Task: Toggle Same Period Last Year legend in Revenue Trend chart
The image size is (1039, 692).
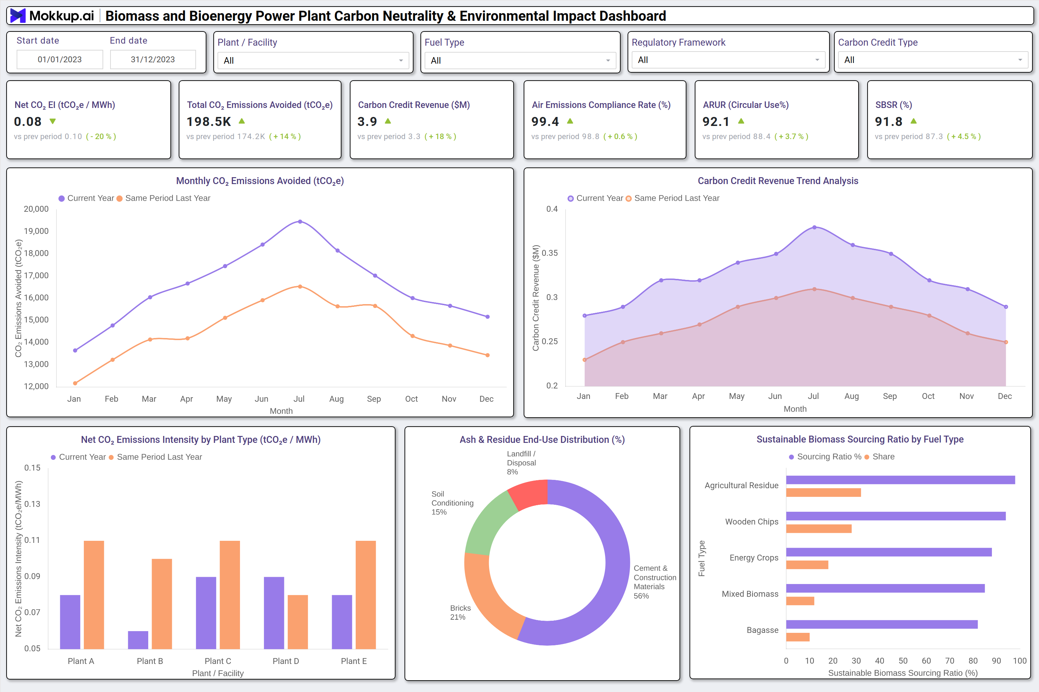Action: (672, 198)
